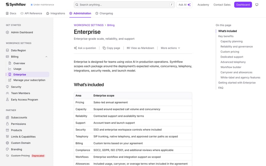Viewport: 266px width, 166px height.
Task: Open the Usage sidebar item
Action: coord(28,69)
